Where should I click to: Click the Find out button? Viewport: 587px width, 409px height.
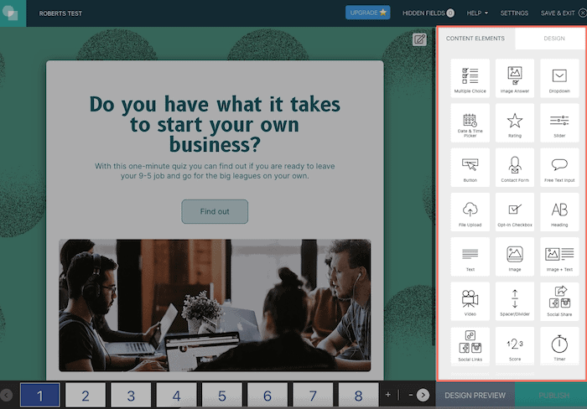tap(215, 212)
